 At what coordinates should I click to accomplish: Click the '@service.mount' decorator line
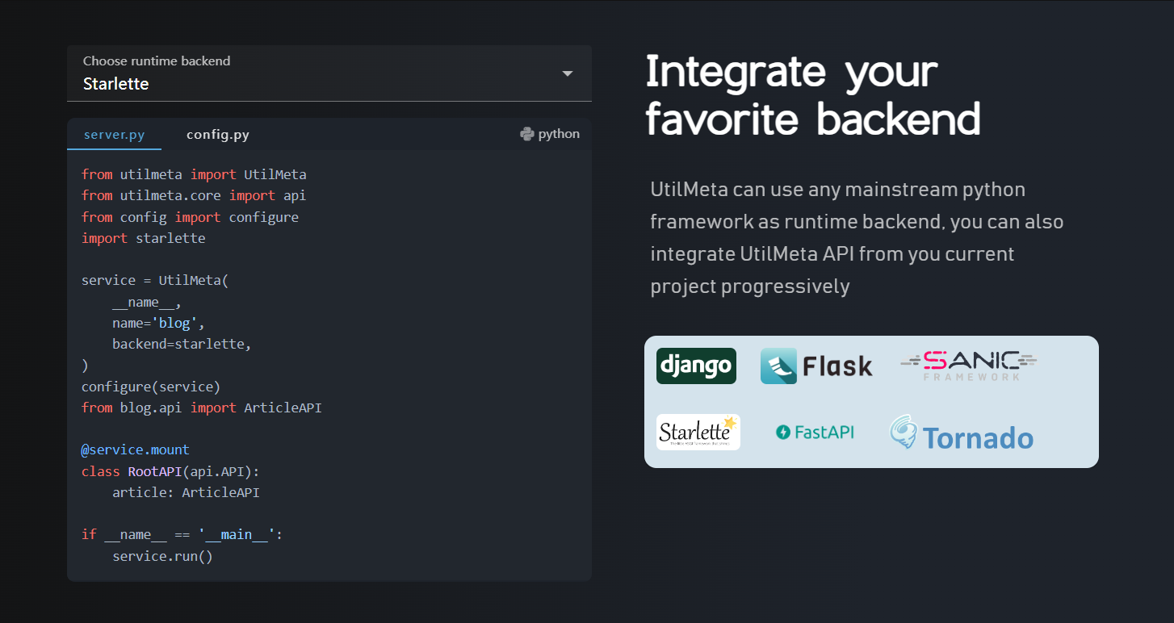click(x=136, y=449)
